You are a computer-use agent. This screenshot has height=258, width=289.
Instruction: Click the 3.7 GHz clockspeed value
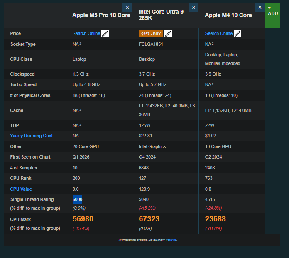147,74
